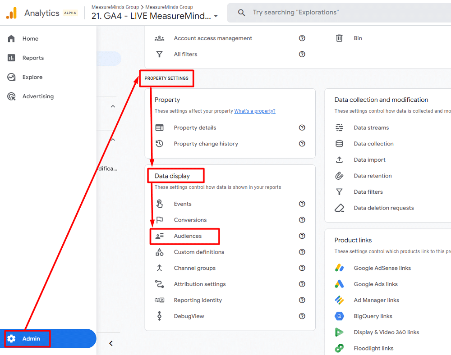Click the DebugView icon

click(x=159, y=316)
